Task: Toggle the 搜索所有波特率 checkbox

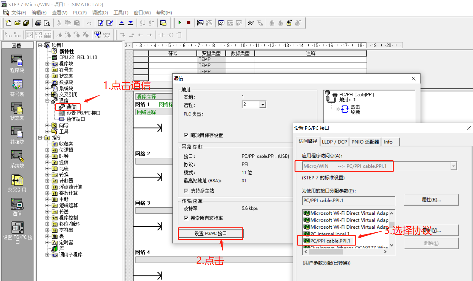Action: tap(186, 218)
